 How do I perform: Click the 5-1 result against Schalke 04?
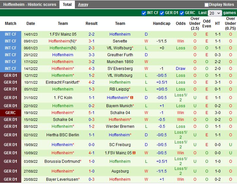coord(92,113)
